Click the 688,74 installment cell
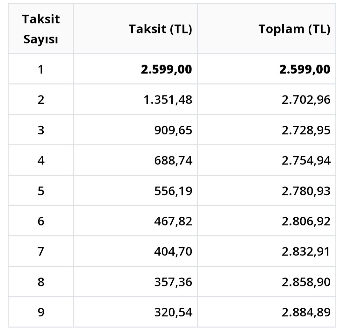344x331 pixels. [x=173, y=161]
